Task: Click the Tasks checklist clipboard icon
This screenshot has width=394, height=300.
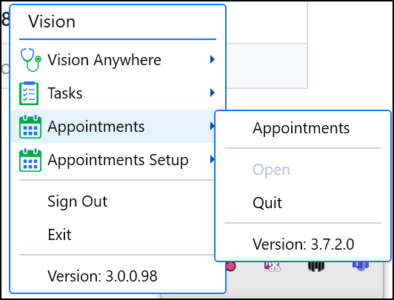Action: coord(29,93)
